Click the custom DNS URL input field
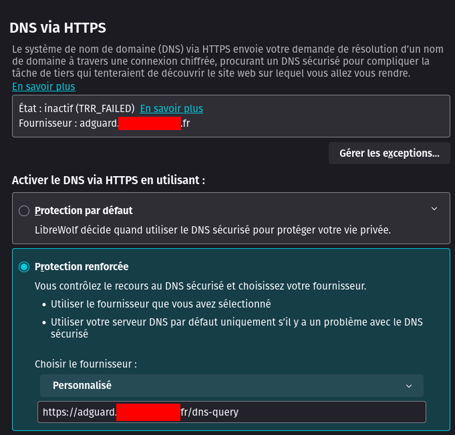Screen dimensions: 455x435 (231, 412)
